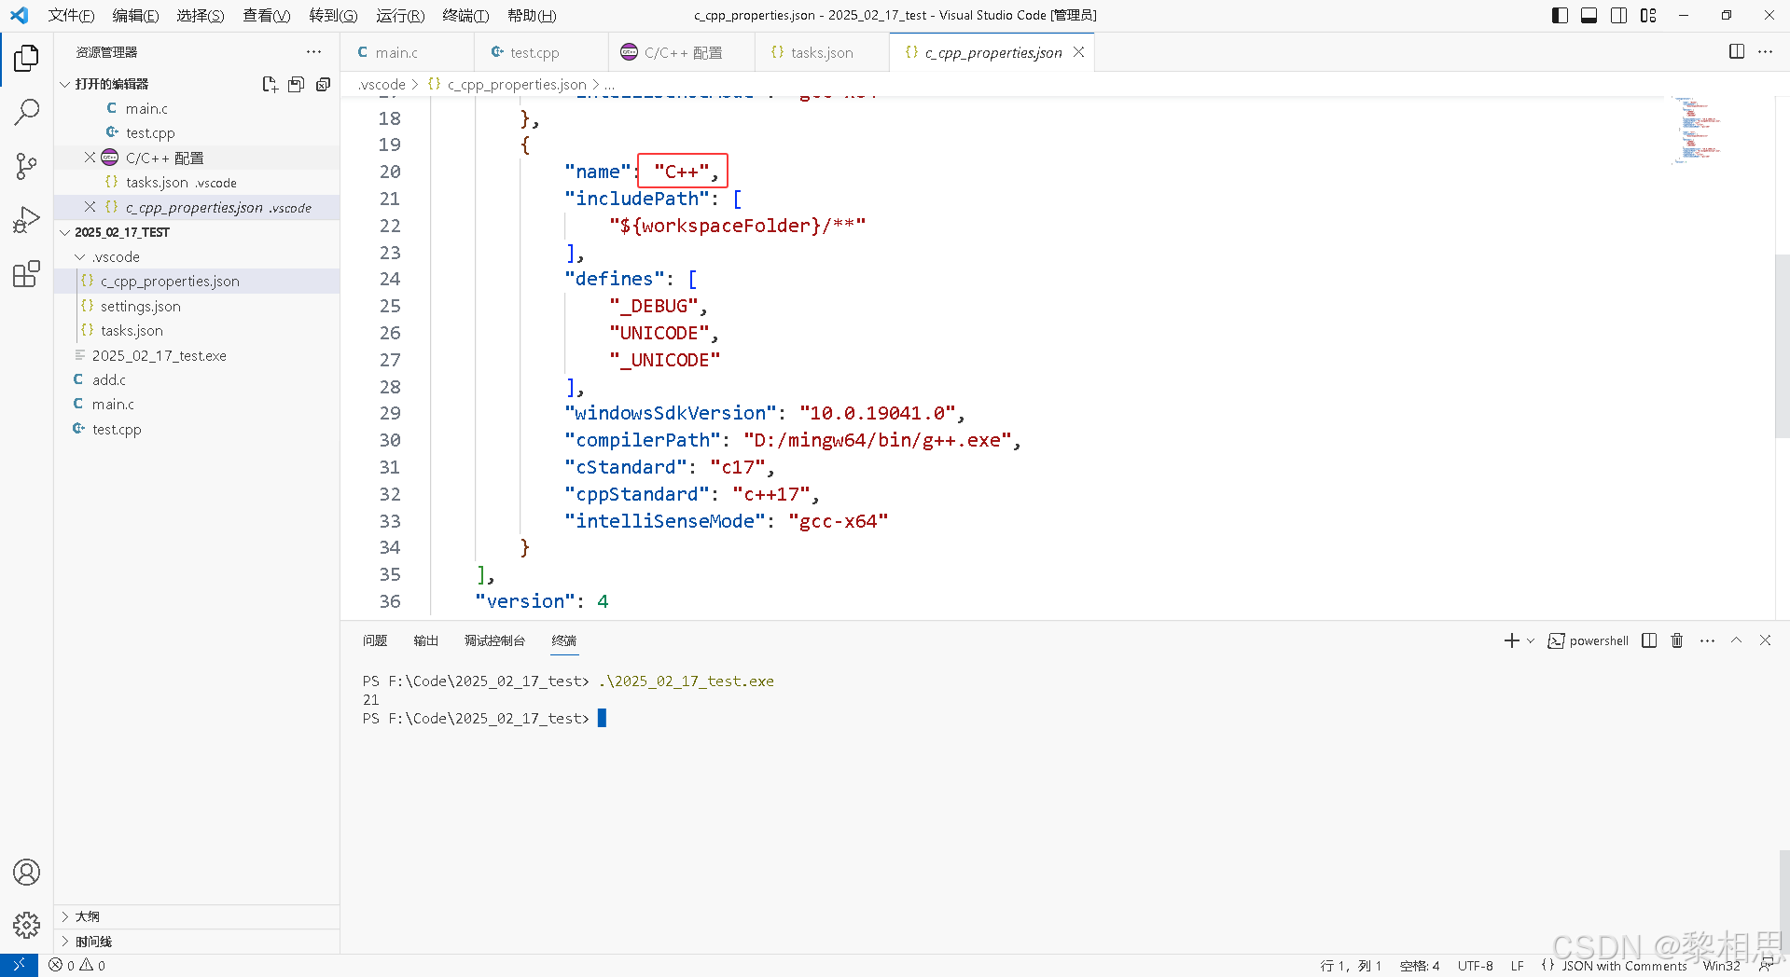The image size is (1790, 977).
Task: Click errors and warnings count in status bar
Action: (x=77, y=966)
